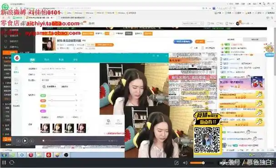Click the green 360 browser logo
276x168 pixels.
(5, 7)
